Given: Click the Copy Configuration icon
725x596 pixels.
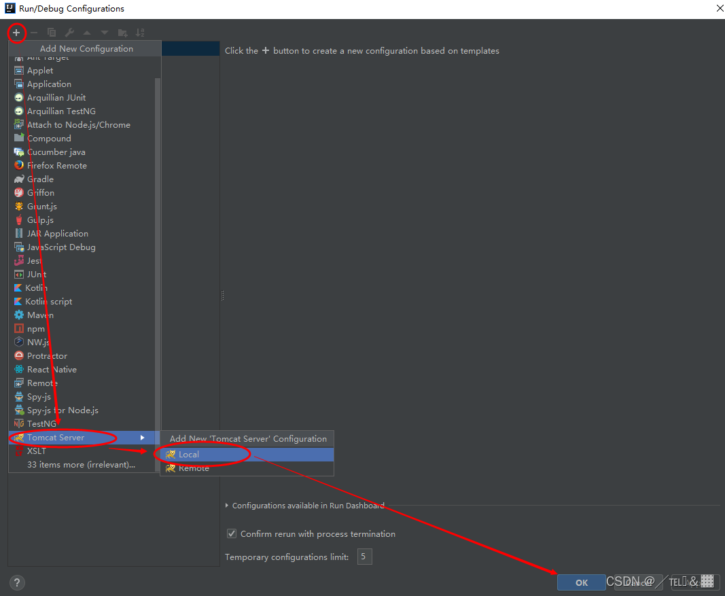Looking at the screenshot, I should (51, 32).
